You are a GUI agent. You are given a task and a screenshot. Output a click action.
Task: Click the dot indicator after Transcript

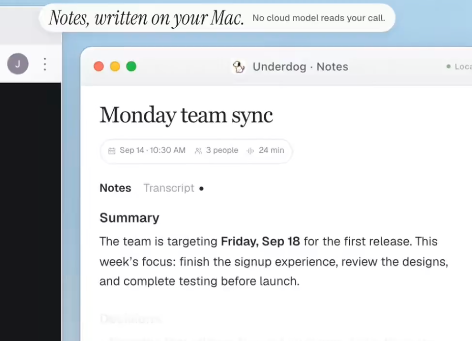202,189
